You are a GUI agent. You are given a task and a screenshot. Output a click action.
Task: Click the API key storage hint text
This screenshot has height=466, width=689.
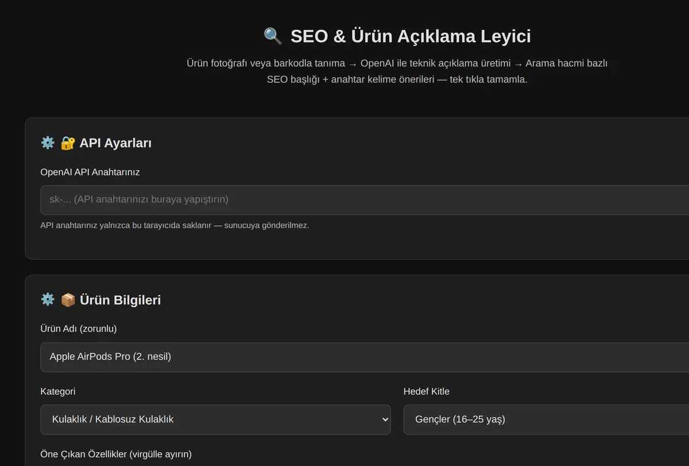coord(175,225)
